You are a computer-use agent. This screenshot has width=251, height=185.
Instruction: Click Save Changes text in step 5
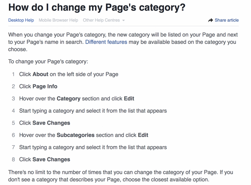[x=51, y=123]
